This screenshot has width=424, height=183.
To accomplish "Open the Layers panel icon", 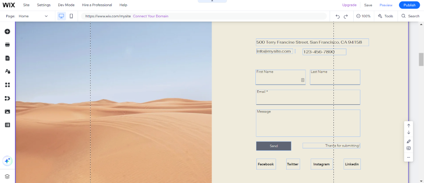I will [x=7, y=177].
